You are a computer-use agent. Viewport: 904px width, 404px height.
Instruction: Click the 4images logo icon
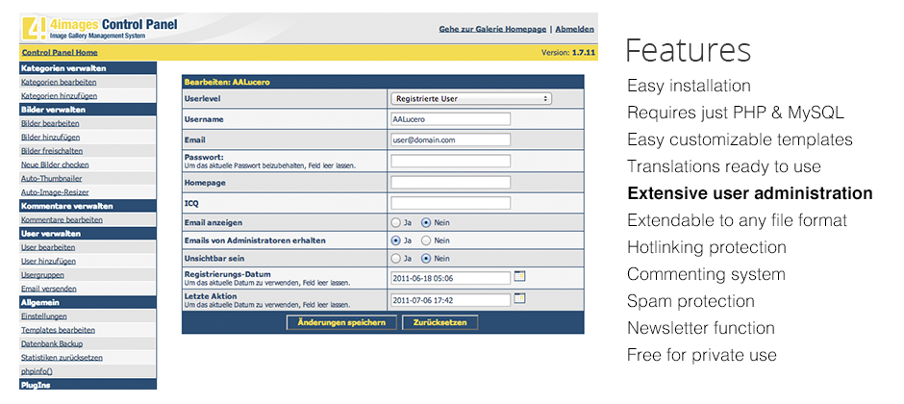(x=34, y=28)
